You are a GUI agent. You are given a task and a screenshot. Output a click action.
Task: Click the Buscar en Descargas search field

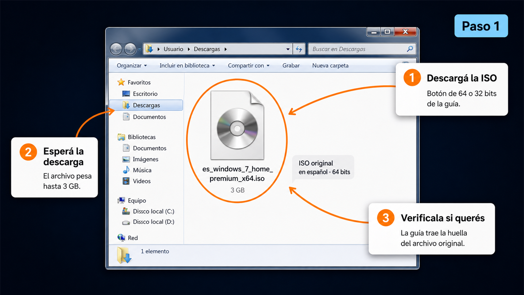[361, 49]
